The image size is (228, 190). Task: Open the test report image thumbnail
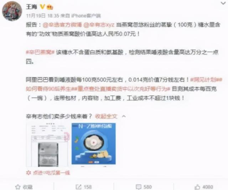[47, 145]
